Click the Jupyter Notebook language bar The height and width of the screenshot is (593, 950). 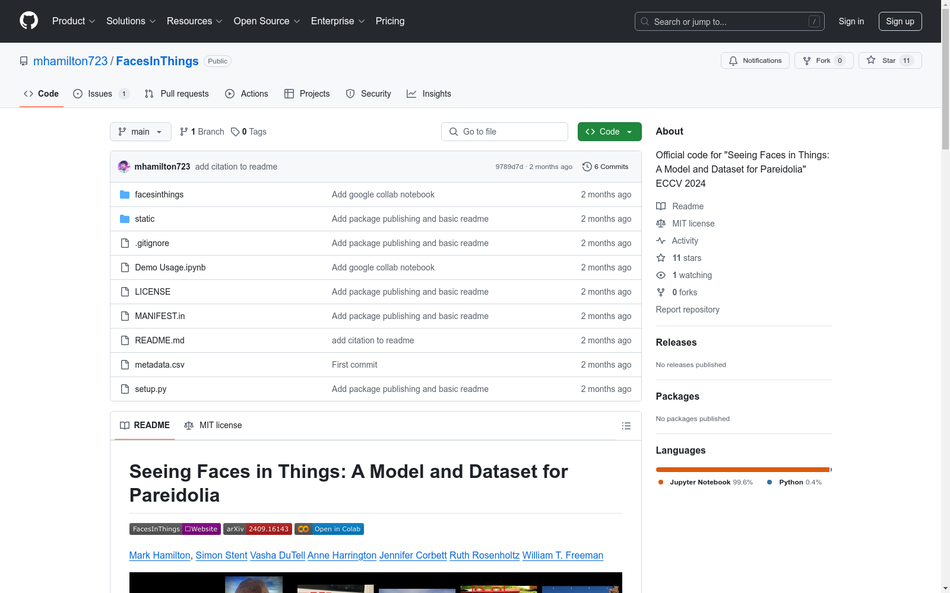(x=742, y=470)
